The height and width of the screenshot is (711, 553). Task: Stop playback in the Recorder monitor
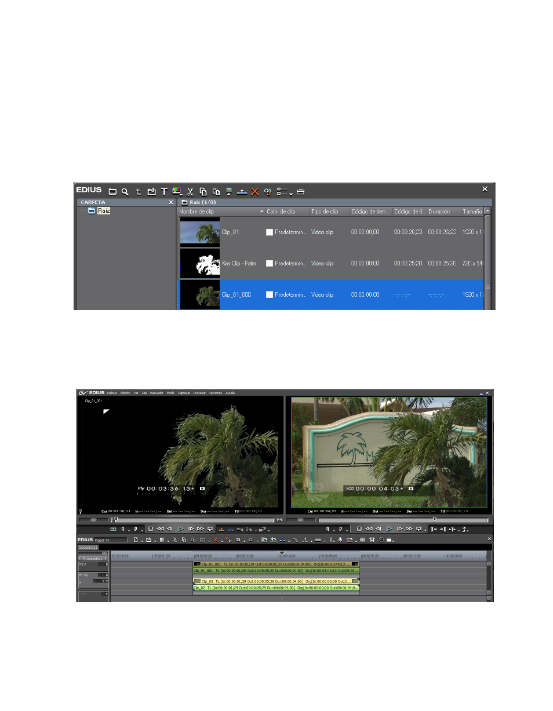359,529
